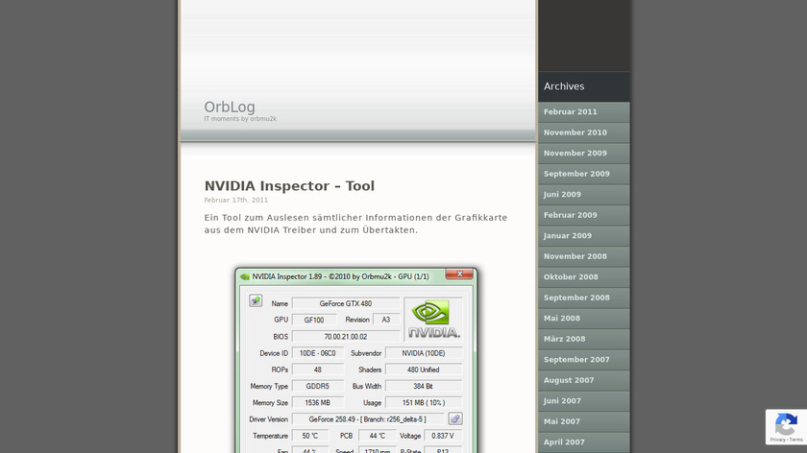This screenshot has width=807, height=453.
Task: Open the OrbLog site title link
Action: [x=230, y=107]
